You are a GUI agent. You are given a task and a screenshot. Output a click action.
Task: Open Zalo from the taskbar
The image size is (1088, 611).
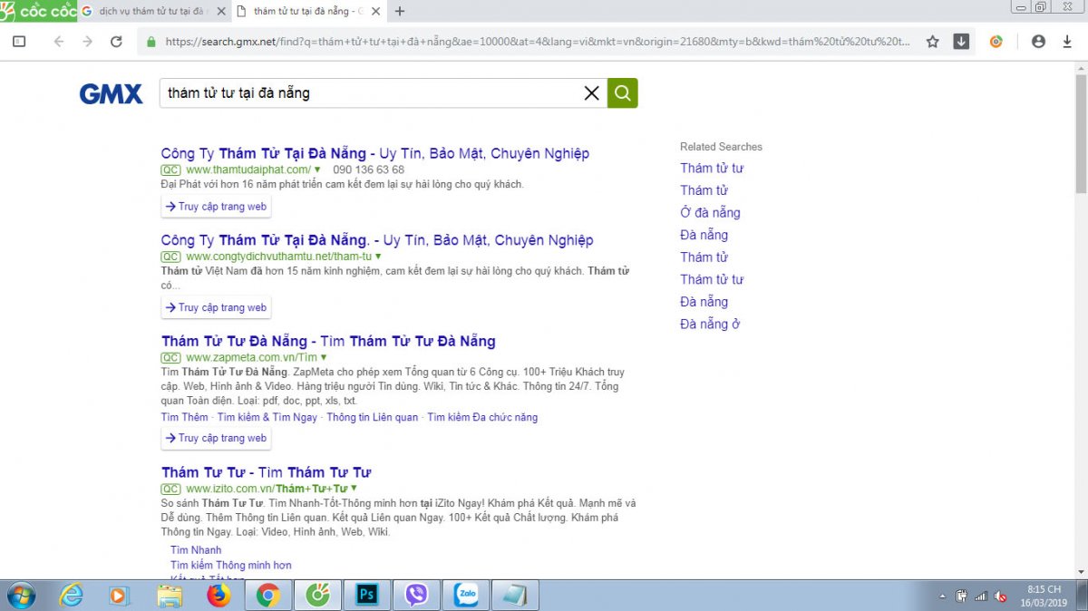468,595
